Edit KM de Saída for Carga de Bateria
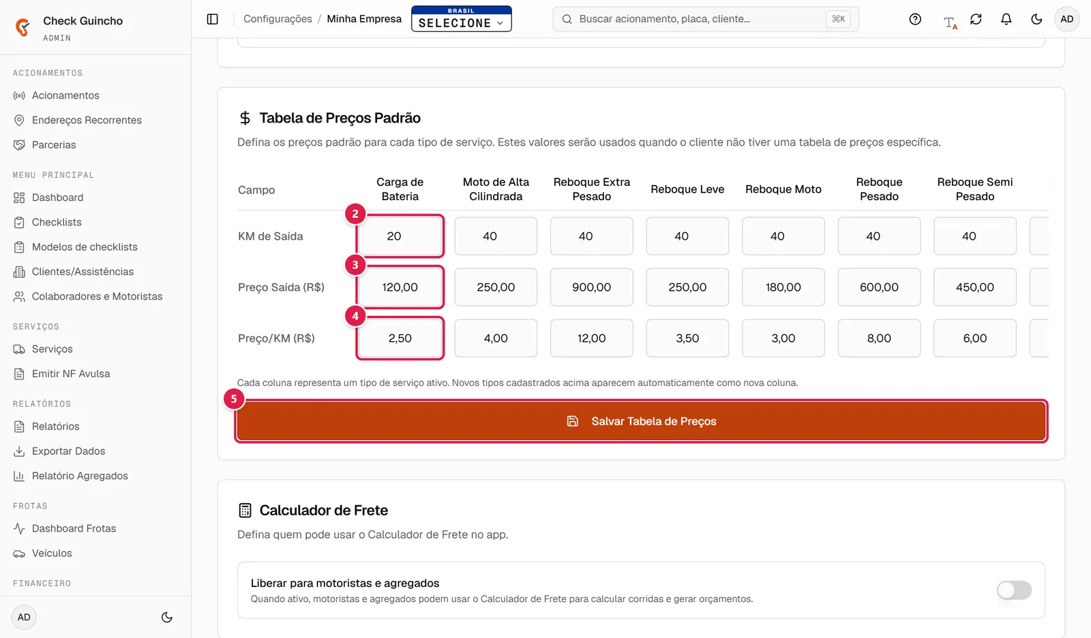This screenshot has width=1091, height=638. click(400, 236)
